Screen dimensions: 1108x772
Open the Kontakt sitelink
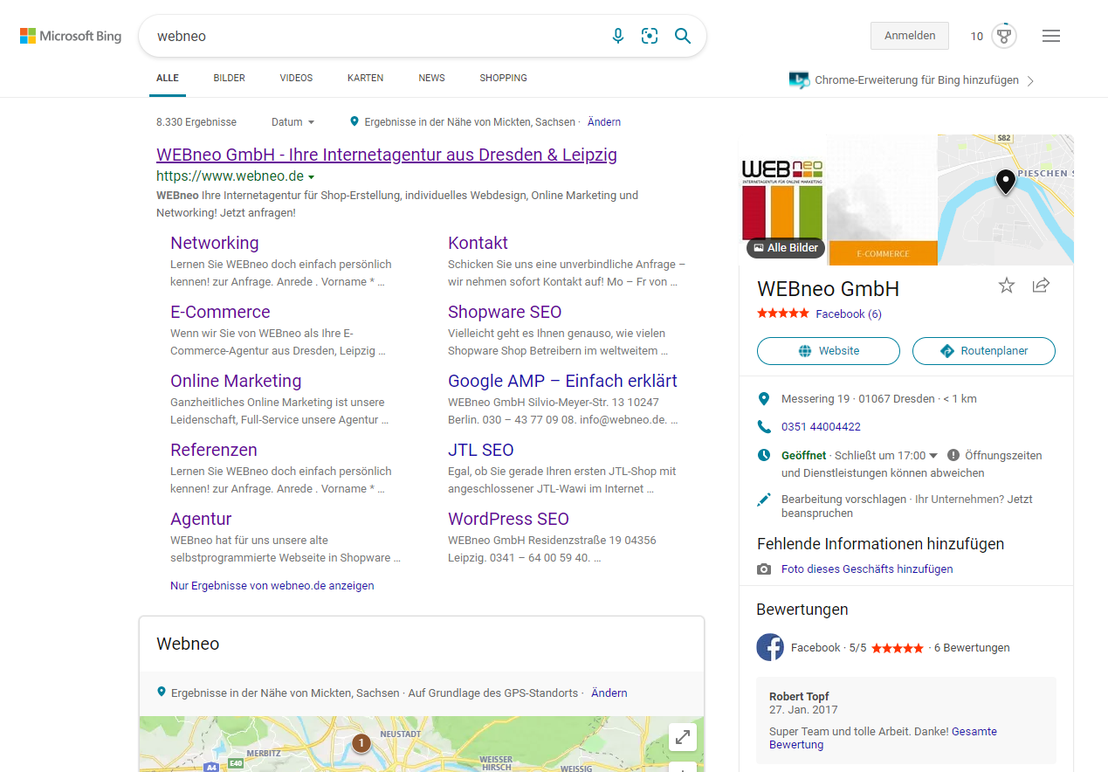(478, 243)
